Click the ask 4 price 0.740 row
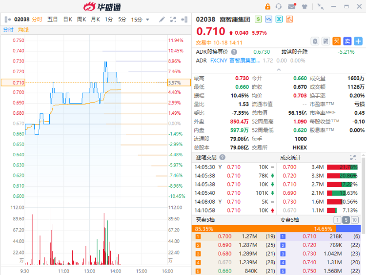This screenshot has width=366, height=275. [x=319, y=262]
